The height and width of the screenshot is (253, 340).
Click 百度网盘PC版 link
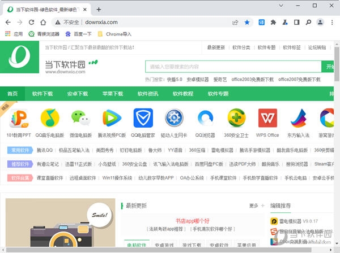(x=209, y=164)
